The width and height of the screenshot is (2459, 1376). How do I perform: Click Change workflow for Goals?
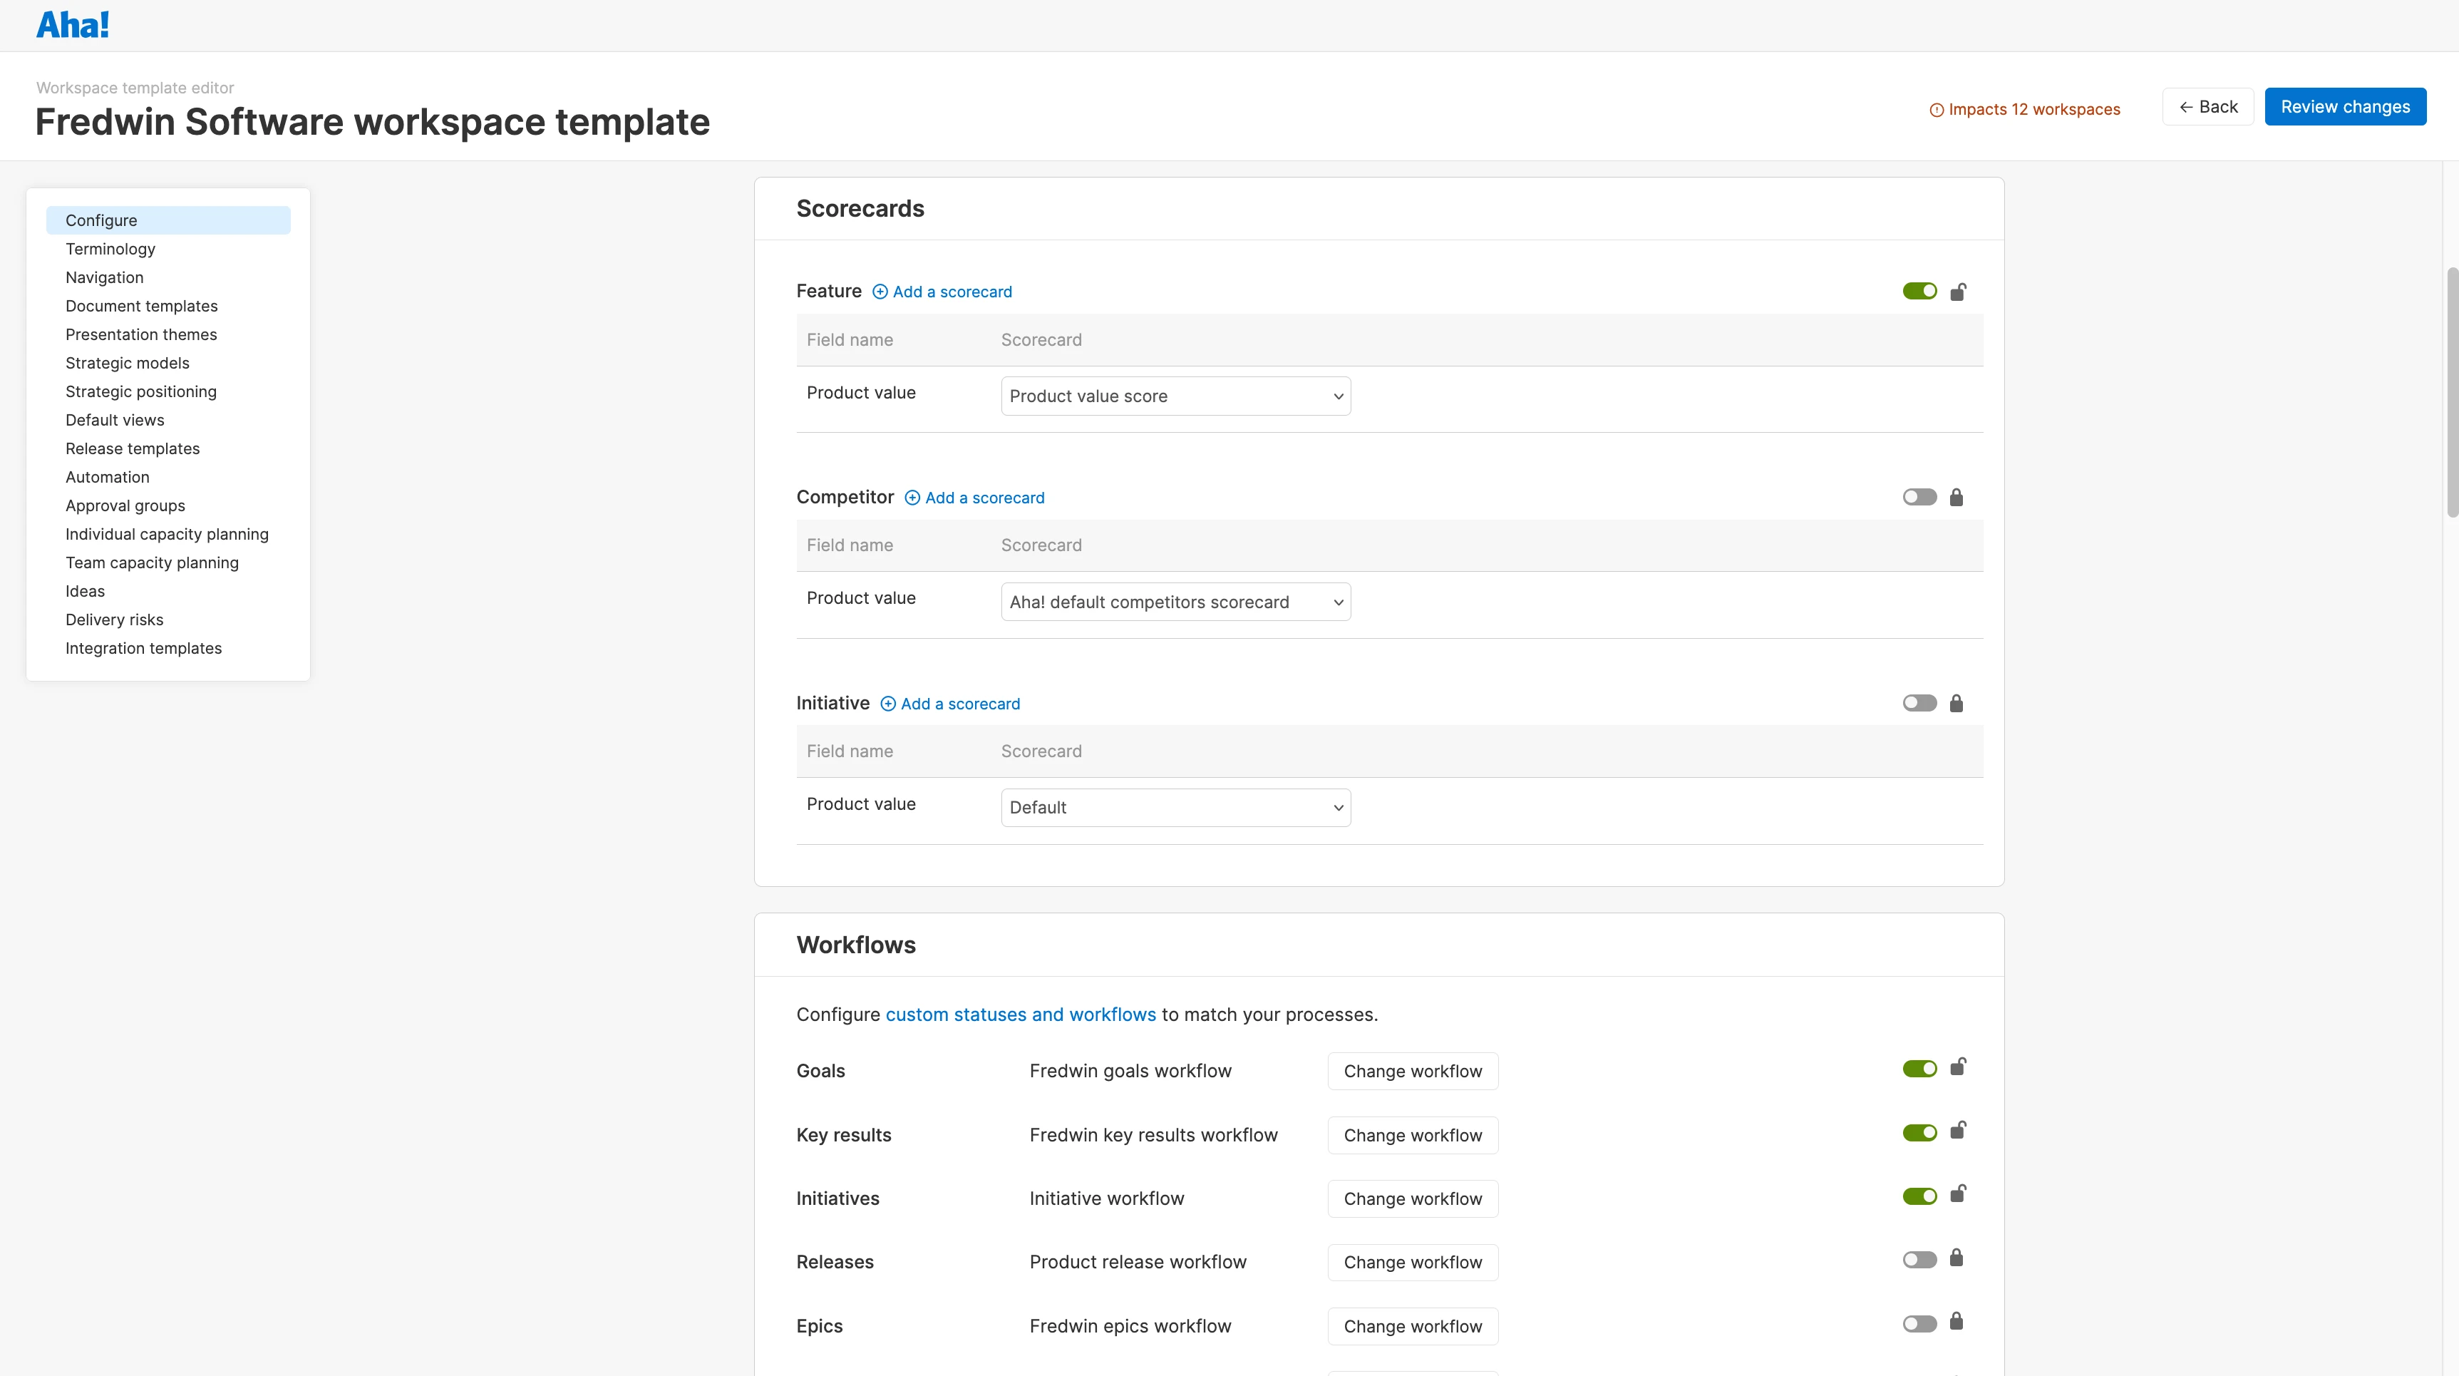1413,1072
